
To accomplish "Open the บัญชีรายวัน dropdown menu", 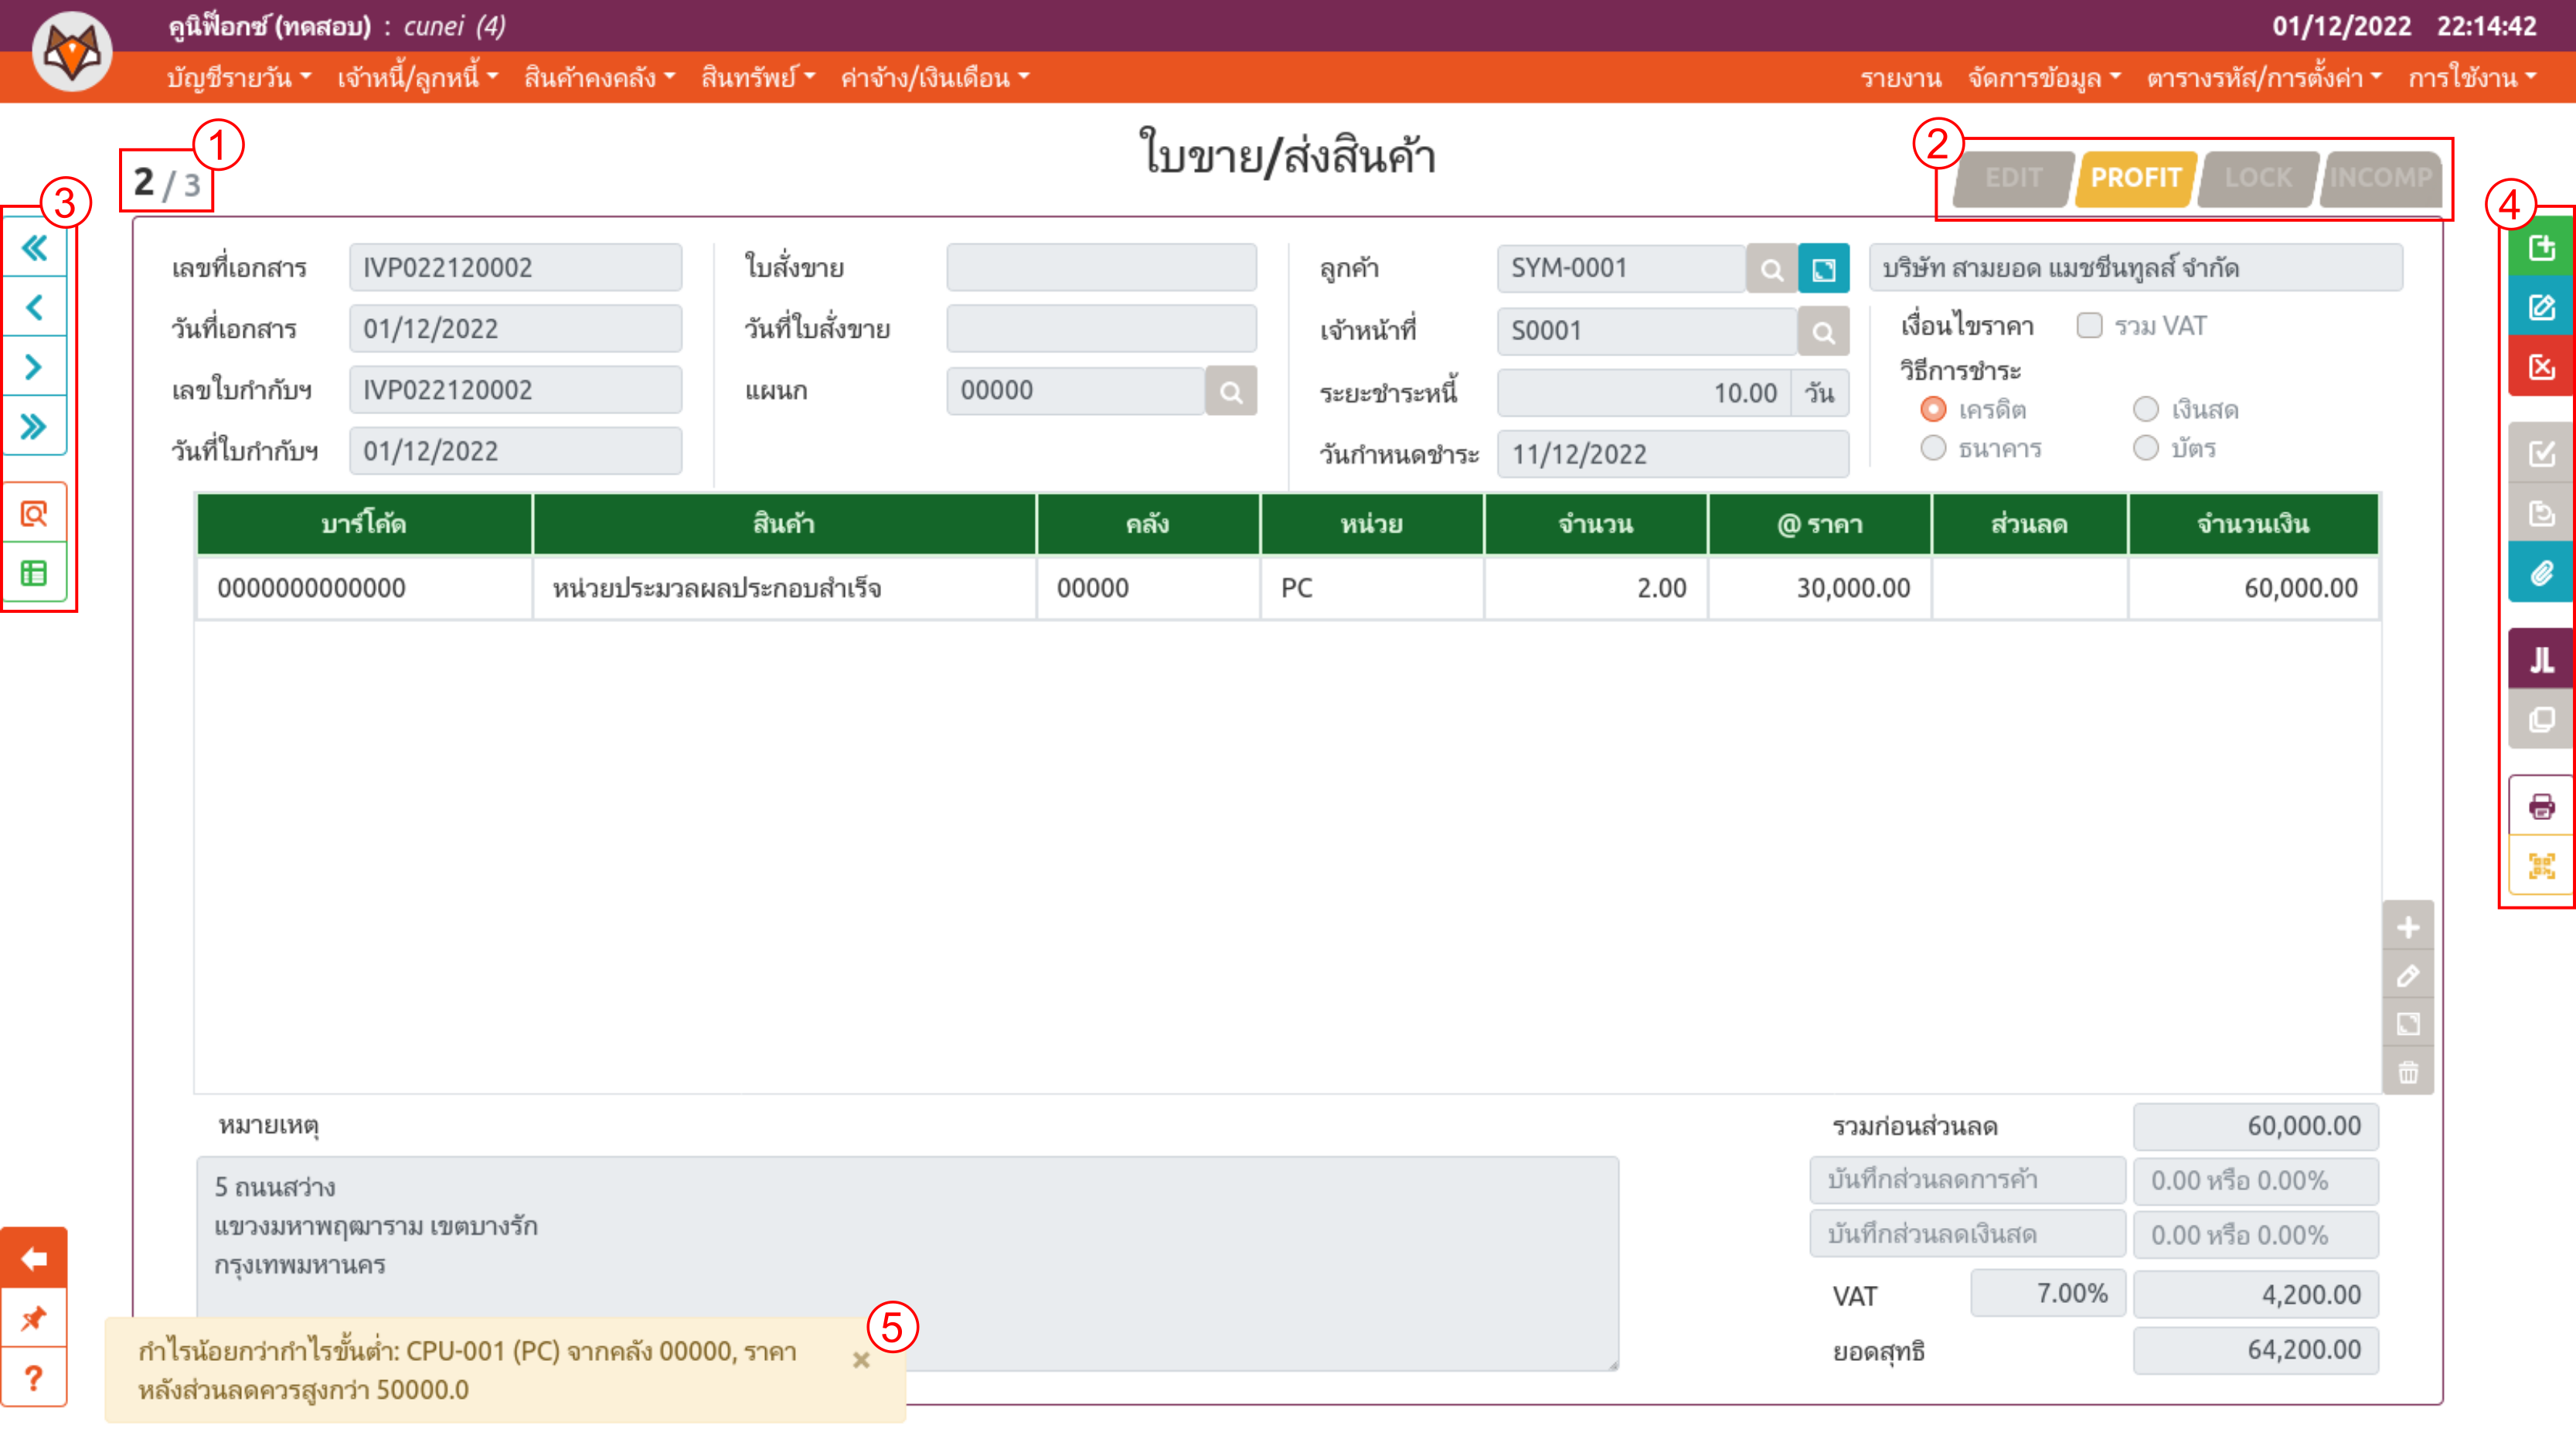I will click(x=238, y=77).
